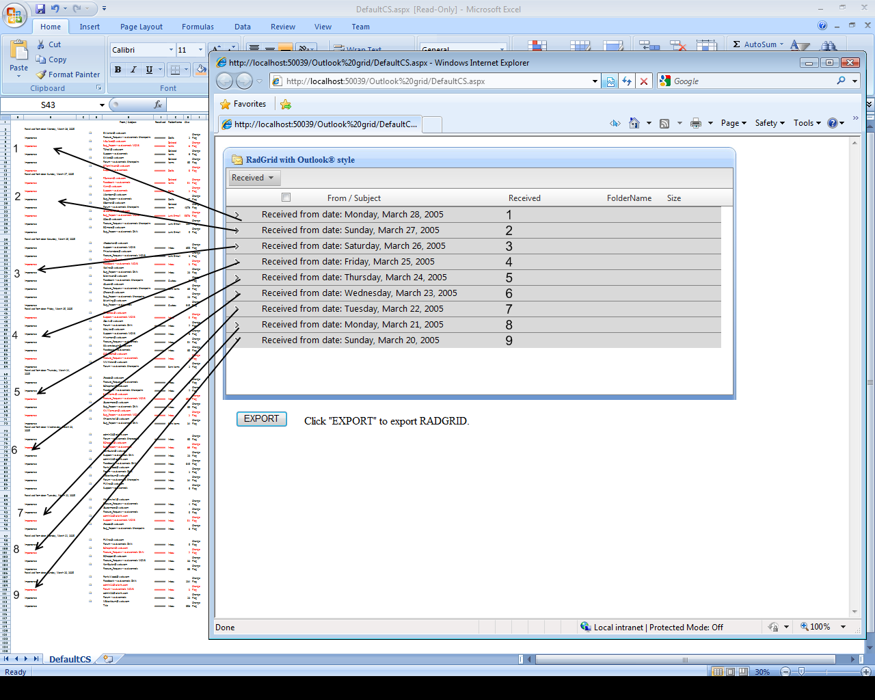This screenshot has height=700, width=875.
Task: View RSS feeds on this page
Action: click(664, 123)
